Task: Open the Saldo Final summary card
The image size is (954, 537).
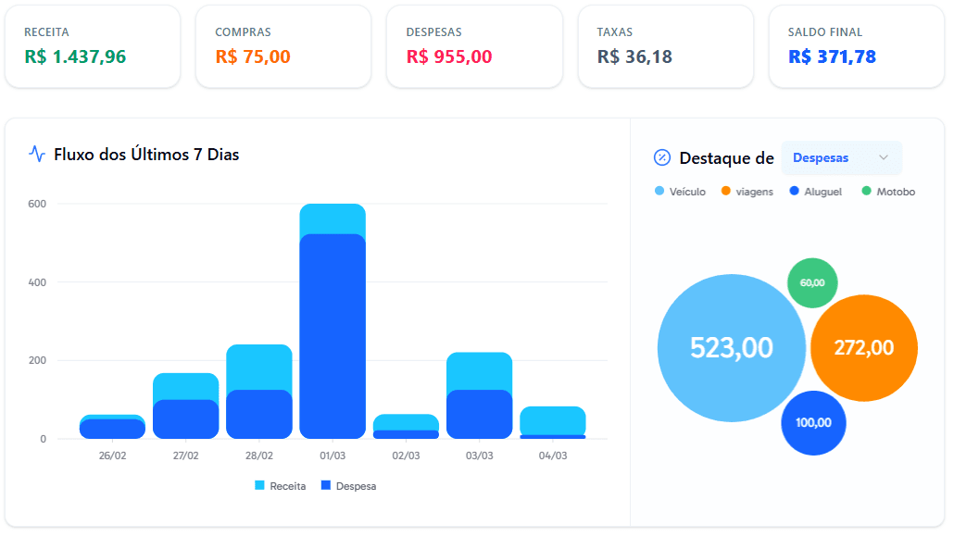Action: click(856, 46)
